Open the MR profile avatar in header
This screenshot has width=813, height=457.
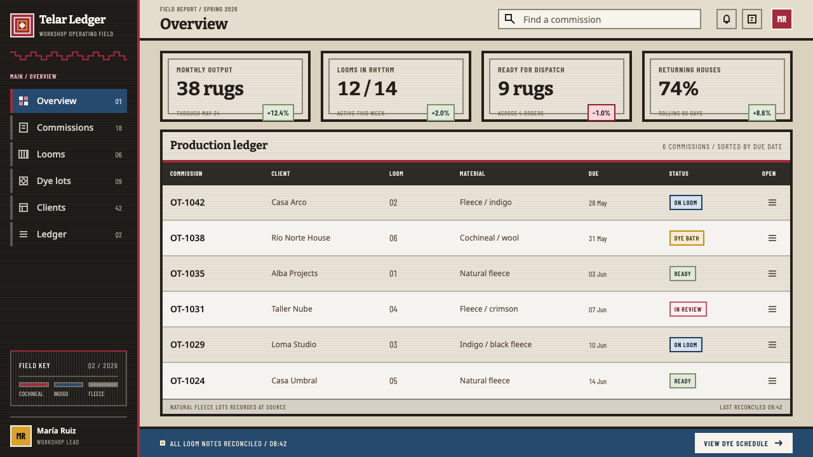coord(782,19)
